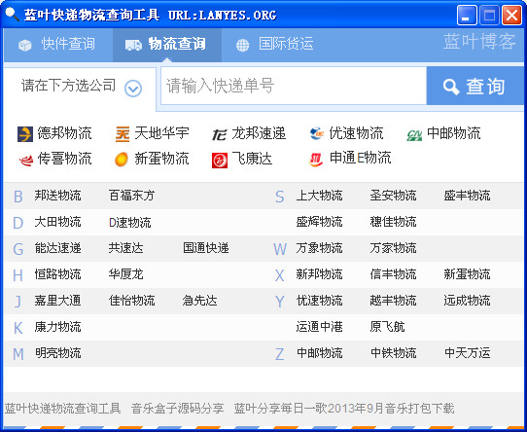Choose 万家物流 company
This screenshot has height=432, width=527.
pyautogui.click(x=393, y=248)
